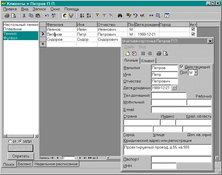Go to first record navigation button
222x175 pixels.
coord(52,158)
